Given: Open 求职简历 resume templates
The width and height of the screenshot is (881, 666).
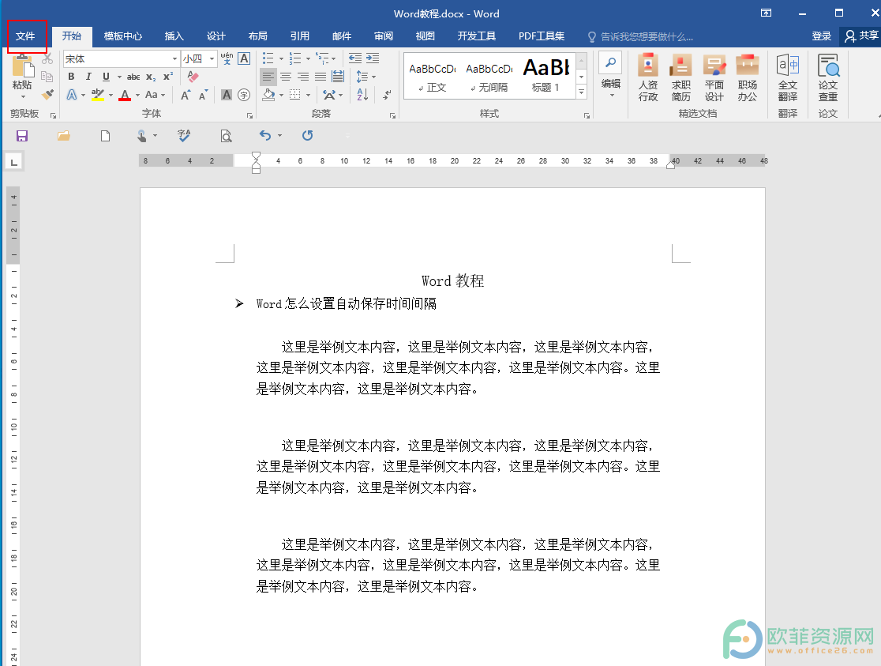Looking at the screenshot, I should coord(681,78).
